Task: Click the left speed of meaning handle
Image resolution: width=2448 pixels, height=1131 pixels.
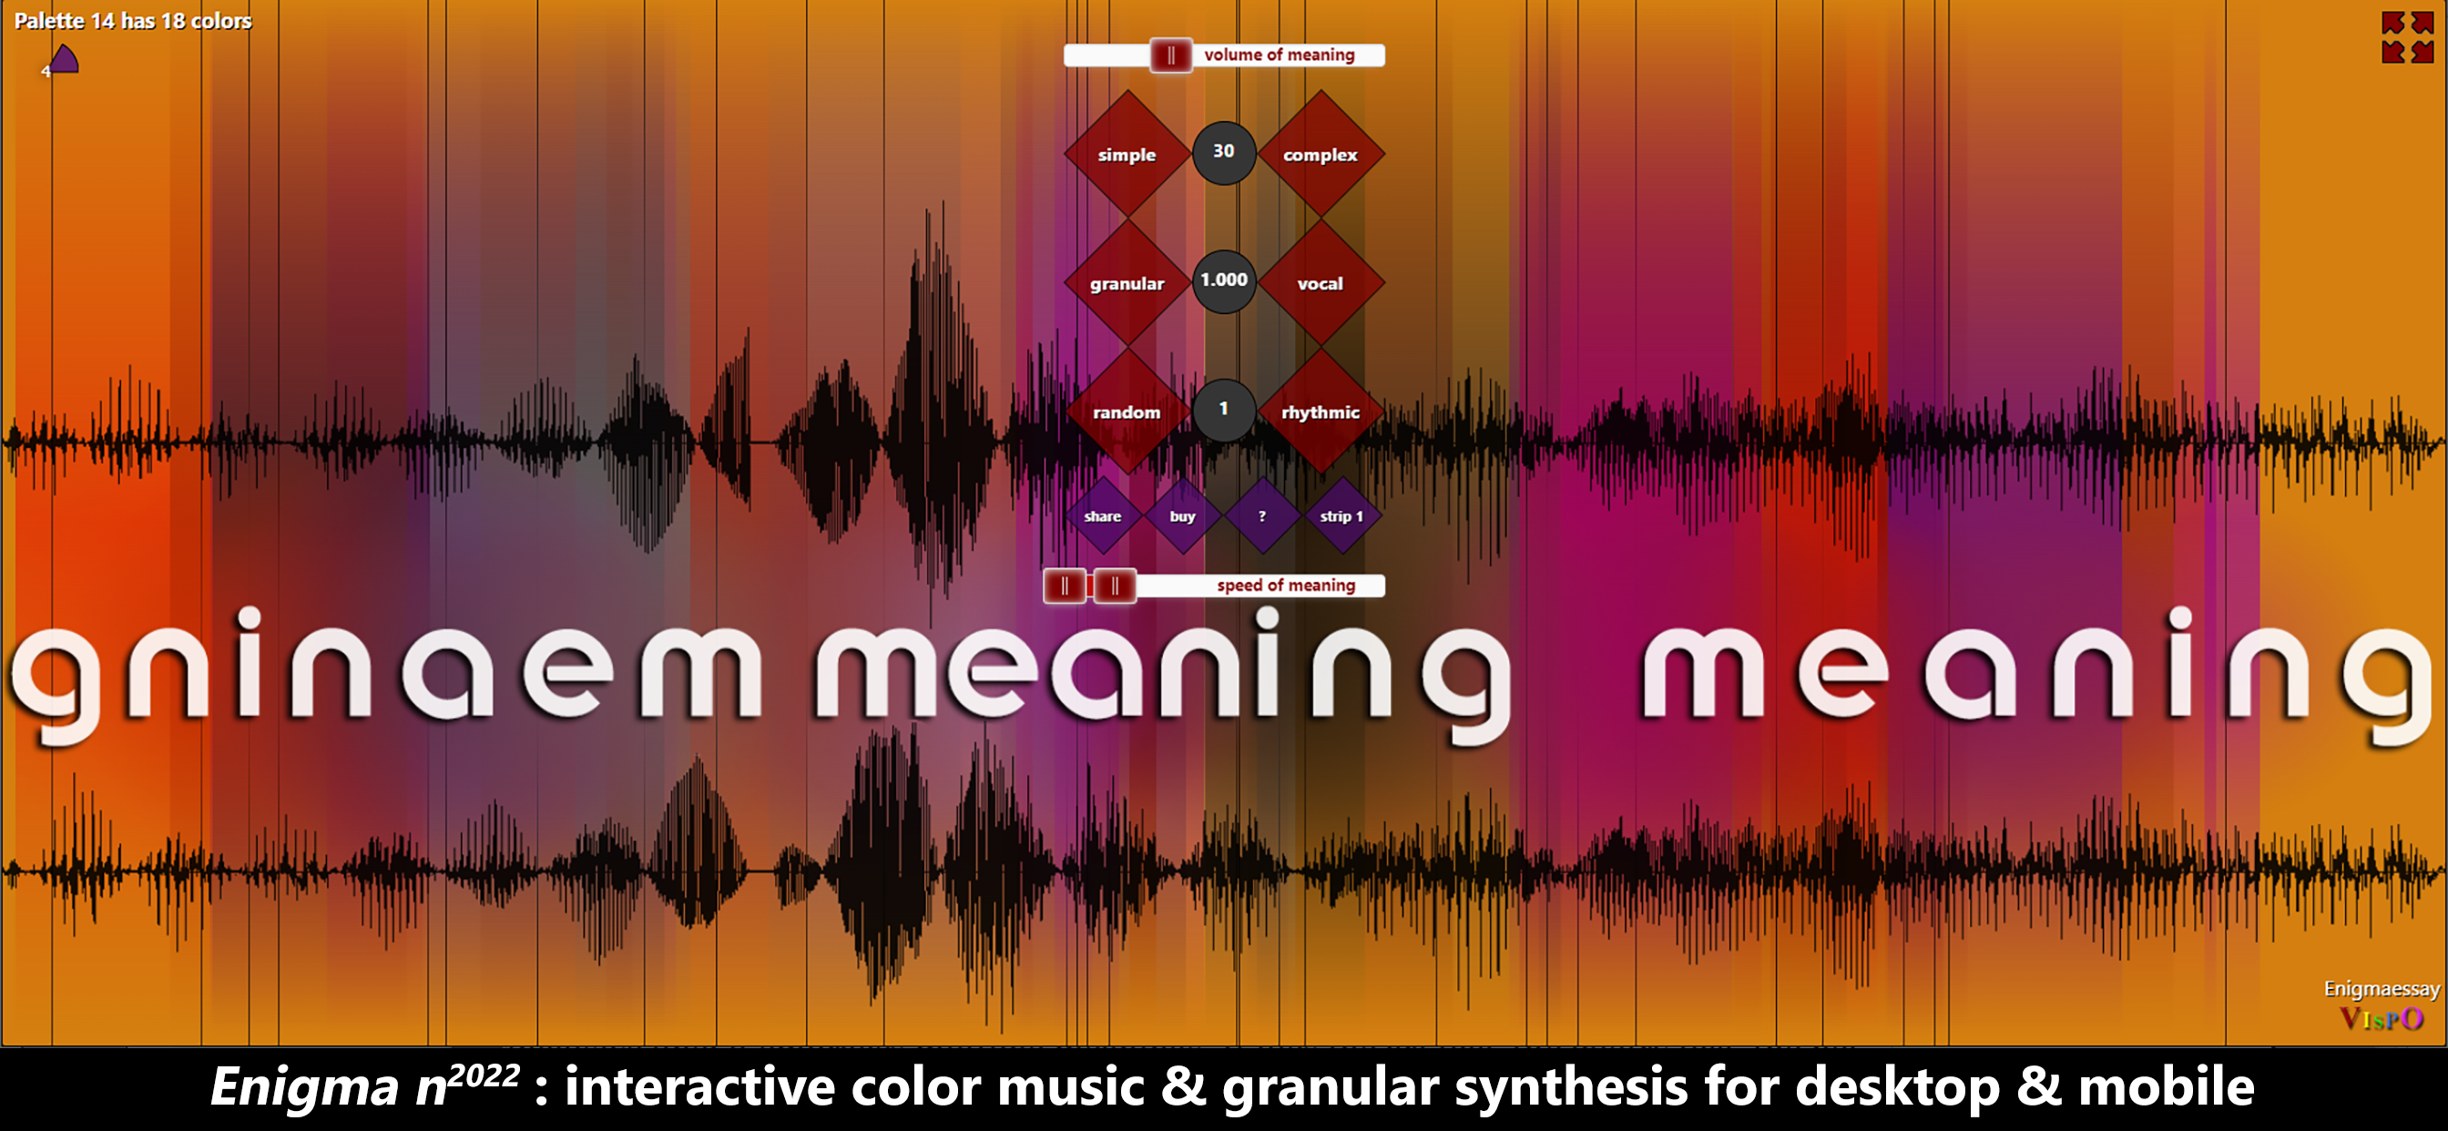Action: (x=1065, y=586)
